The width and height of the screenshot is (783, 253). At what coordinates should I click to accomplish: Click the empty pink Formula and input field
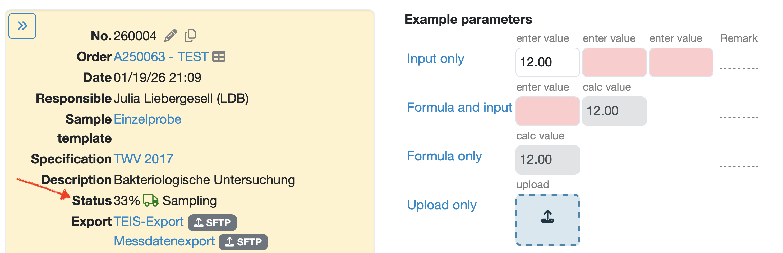tap(547, 111)
